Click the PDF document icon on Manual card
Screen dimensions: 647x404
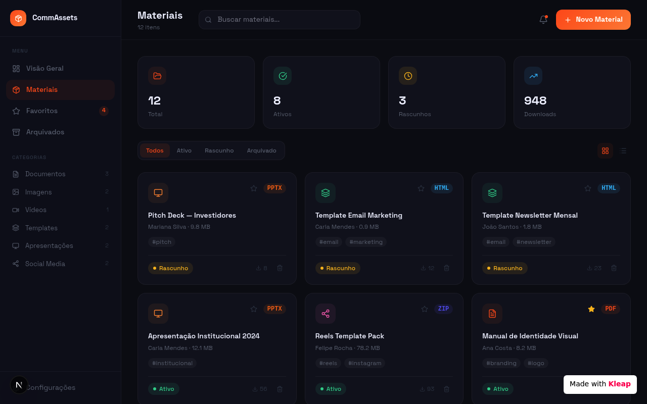(492, 314)
